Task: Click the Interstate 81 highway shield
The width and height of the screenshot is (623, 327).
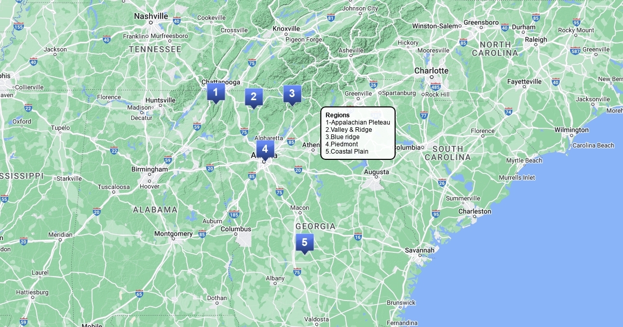Action: tap(331, 18)
